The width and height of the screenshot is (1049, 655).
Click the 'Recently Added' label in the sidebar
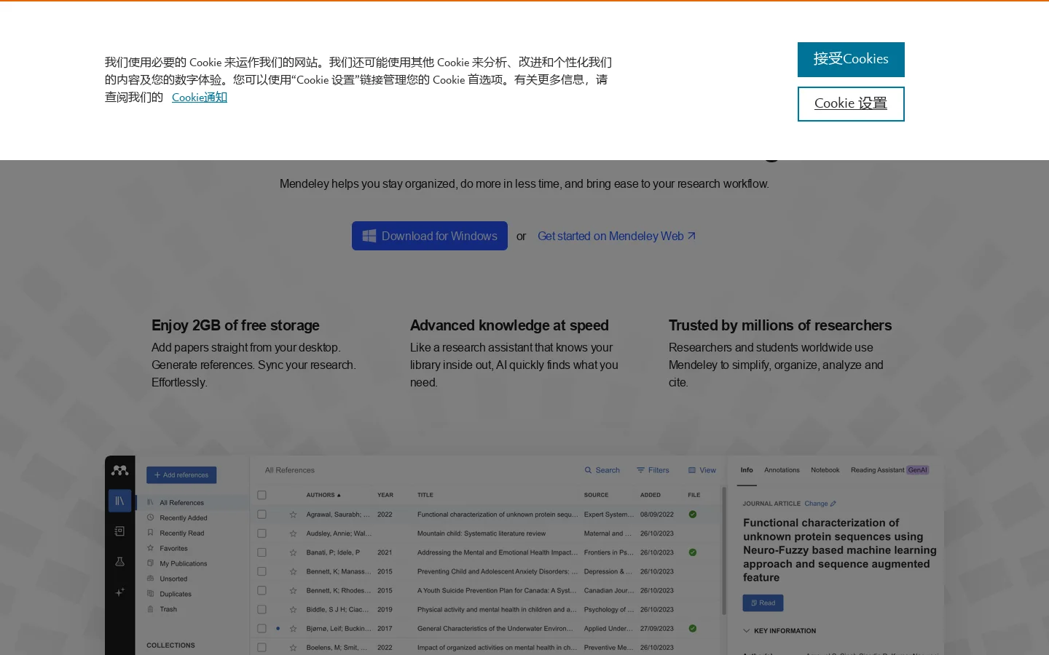184,518
